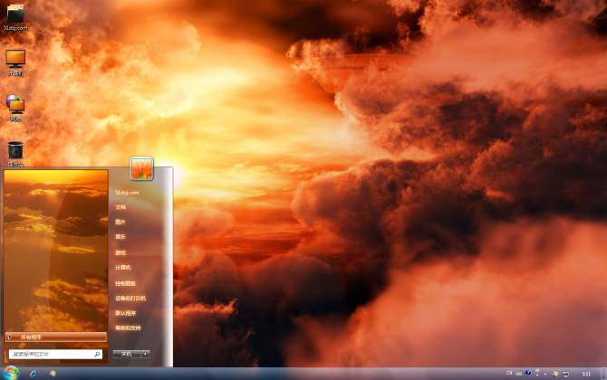This screenshot has width=607, height=380.
Task: Click the Show desktop button
Action: 603,374
